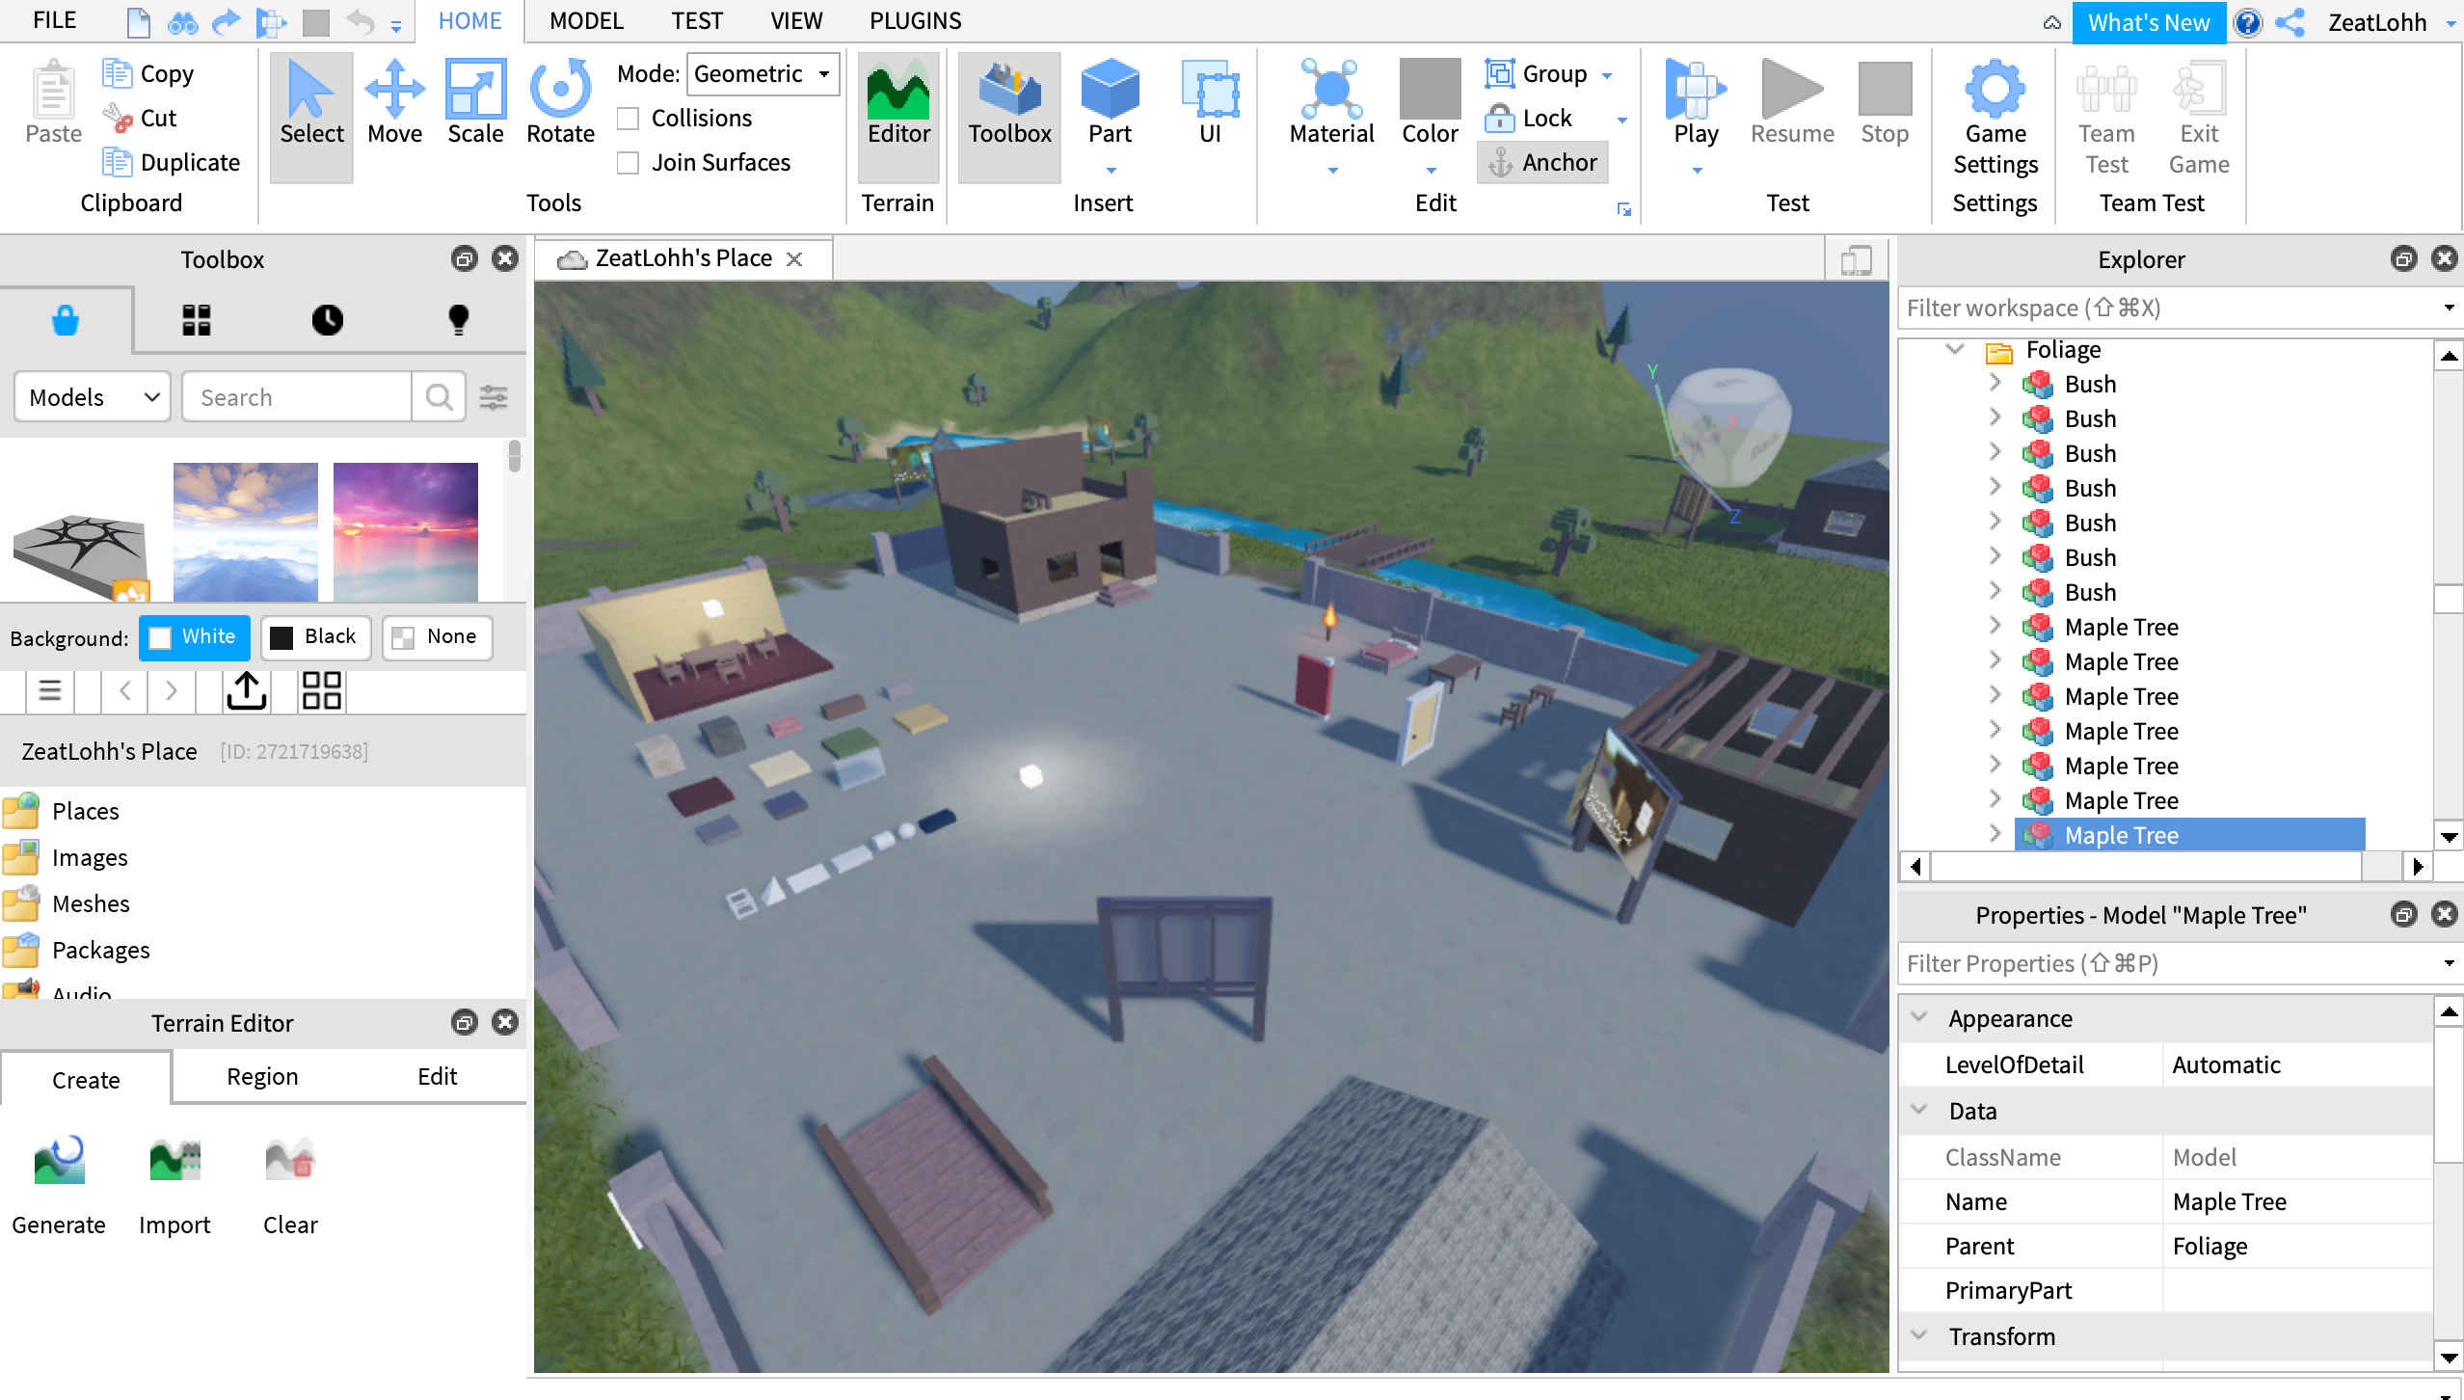Toggle the Anchor setting
2464x1400 pixels.
click(x=1540, y=162)
